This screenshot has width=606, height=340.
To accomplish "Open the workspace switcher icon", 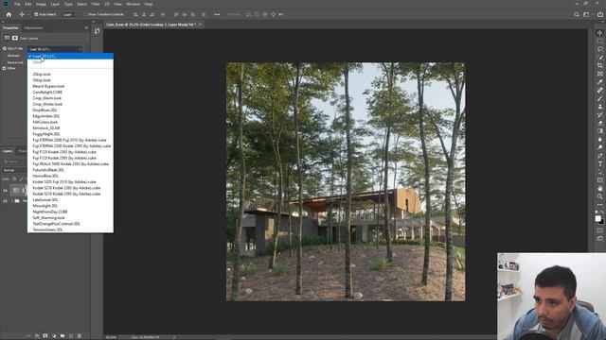I will tap(587, 14).
